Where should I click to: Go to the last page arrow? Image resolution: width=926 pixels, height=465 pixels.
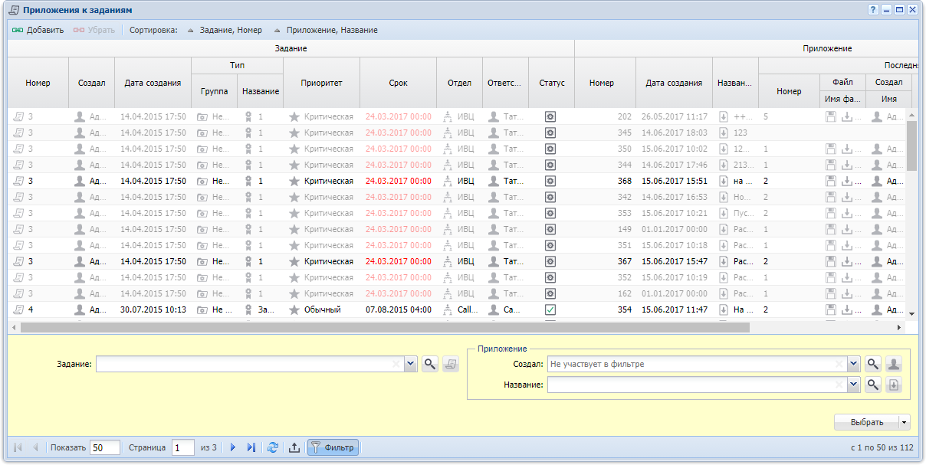pos(251,447)
